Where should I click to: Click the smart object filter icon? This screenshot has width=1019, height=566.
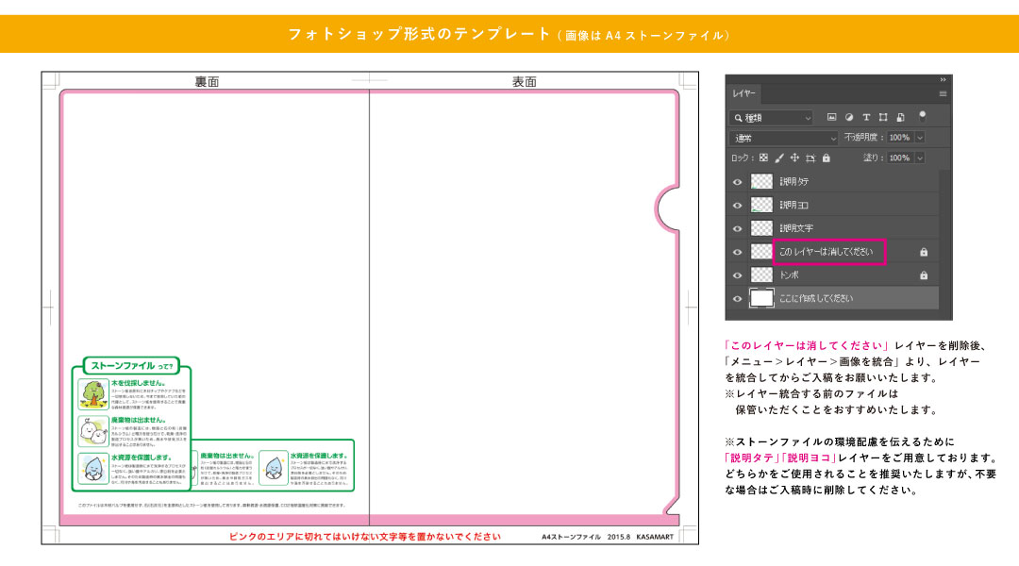[900, 118]
